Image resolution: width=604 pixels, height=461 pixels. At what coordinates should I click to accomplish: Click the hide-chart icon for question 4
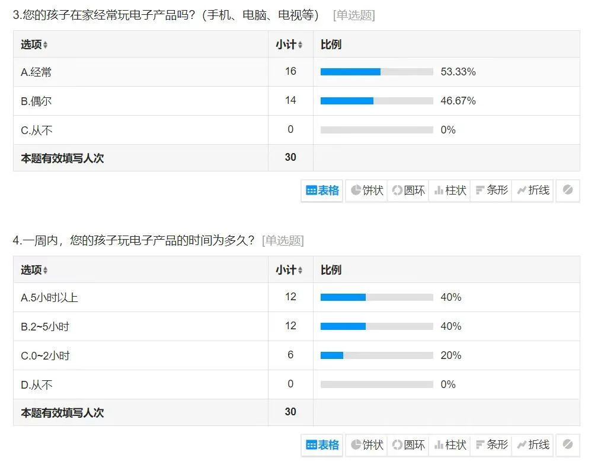[x=567, y=445]
